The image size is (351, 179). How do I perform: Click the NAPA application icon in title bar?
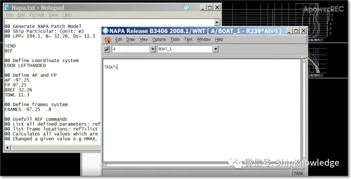point(105,31)
